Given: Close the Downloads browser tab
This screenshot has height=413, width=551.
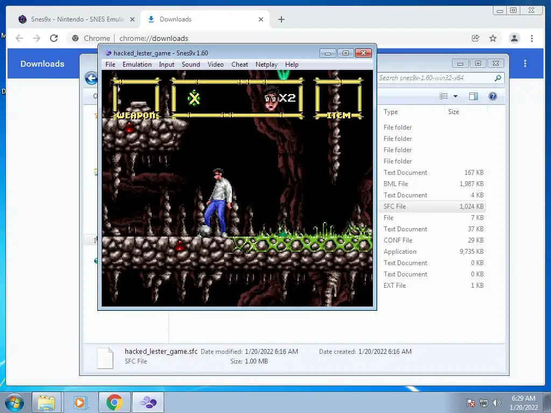Looking at the screenshot, I should [261, 20].
